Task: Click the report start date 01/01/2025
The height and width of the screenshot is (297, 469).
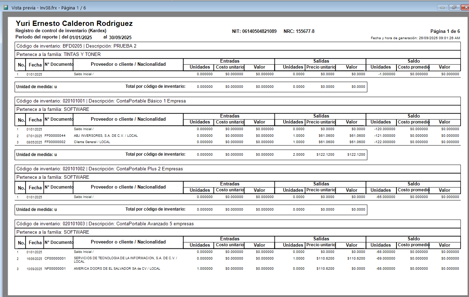Action: pos(81,37)
